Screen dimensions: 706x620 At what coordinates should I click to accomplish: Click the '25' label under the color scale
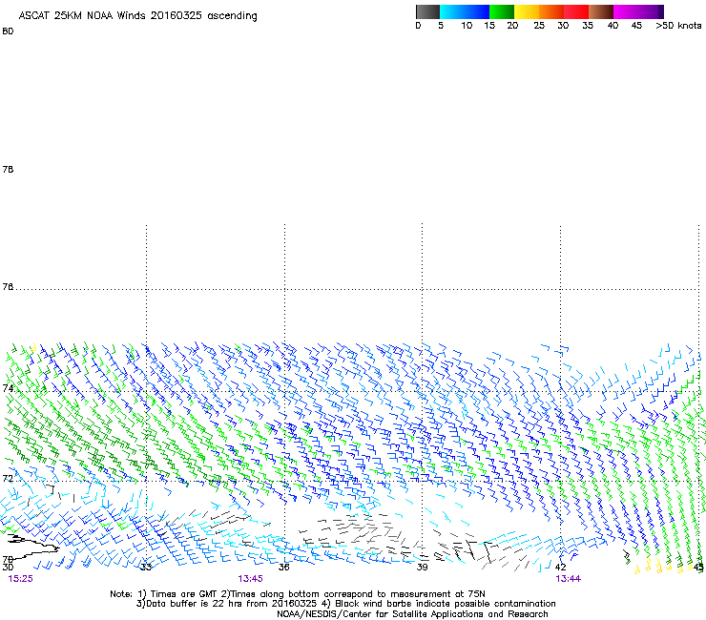coord(539,26)
